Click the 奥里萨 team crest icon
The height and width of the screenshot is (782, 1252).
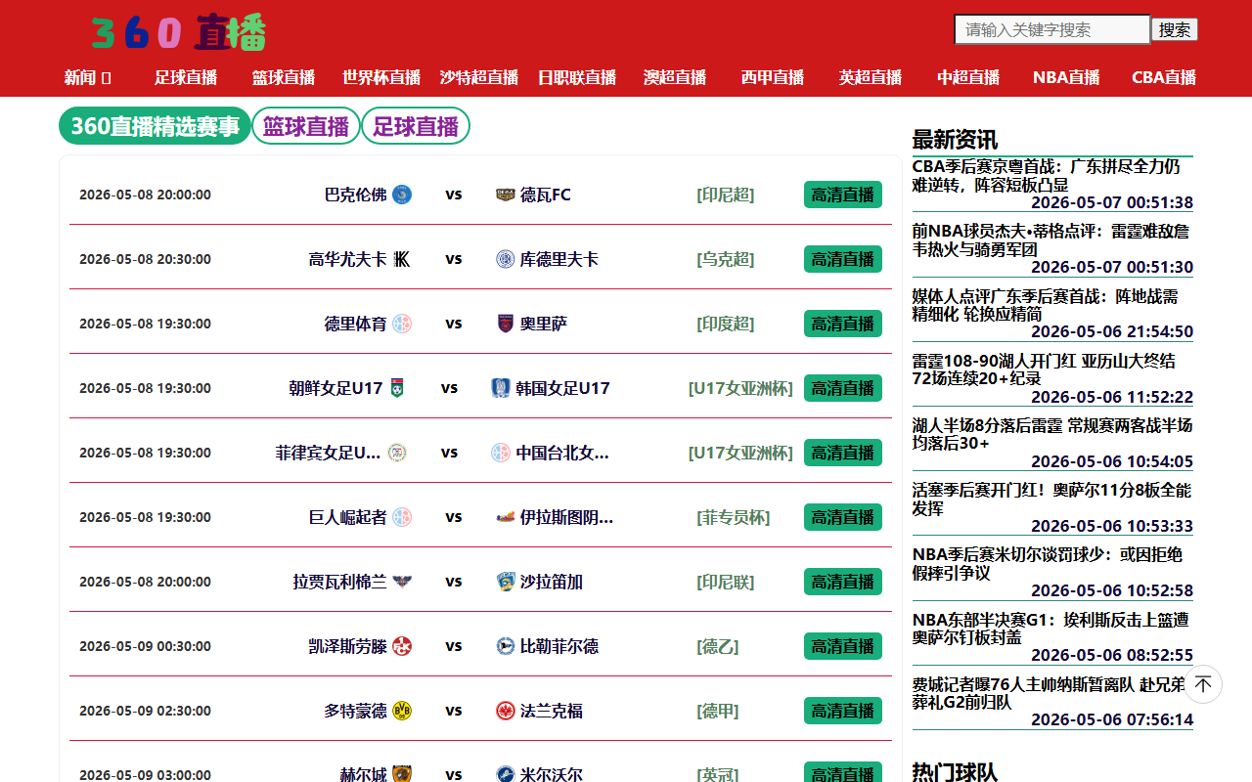coord(506,324)
